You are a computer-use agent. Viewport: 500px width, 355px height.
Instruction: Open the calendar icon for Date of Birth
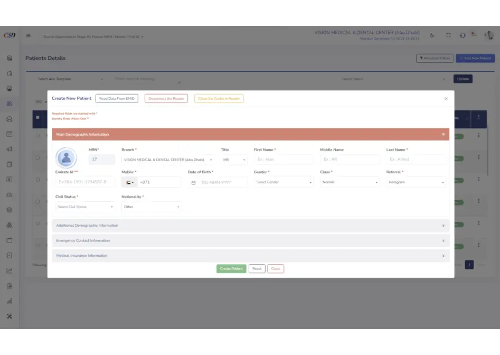pos(193,182)
